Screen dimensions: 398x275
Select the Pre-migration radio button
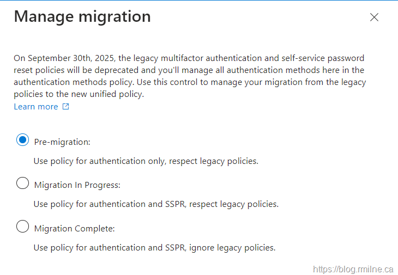click(22, 140)
